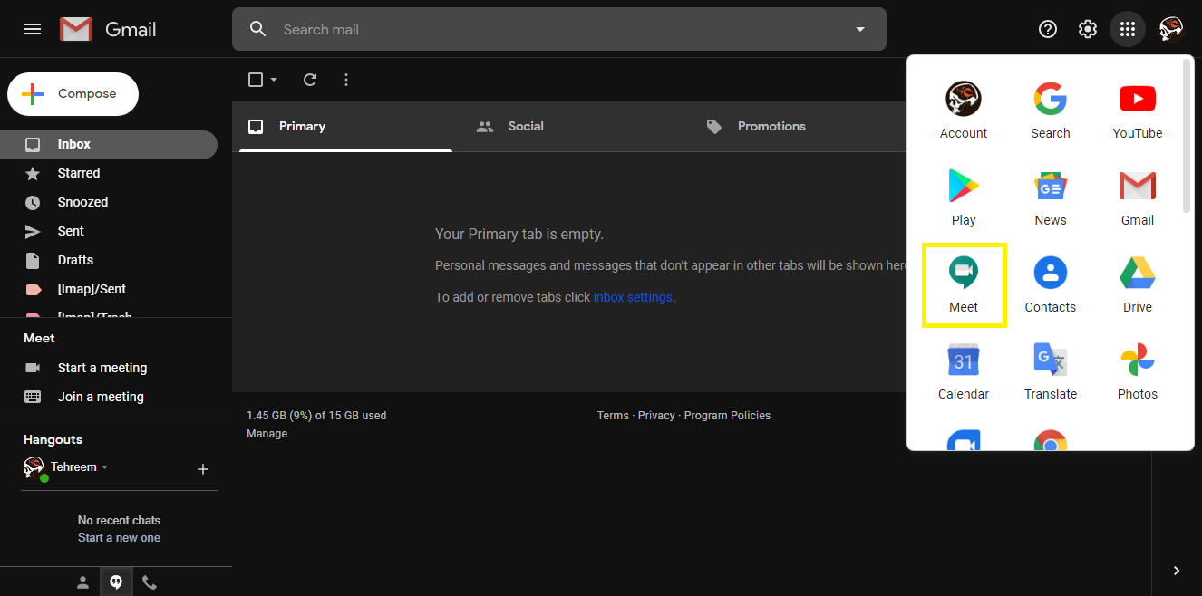This screenshot has height=596, width=1202.
Task: Open the Program Policies link
Action: click(x=727, y=416)
